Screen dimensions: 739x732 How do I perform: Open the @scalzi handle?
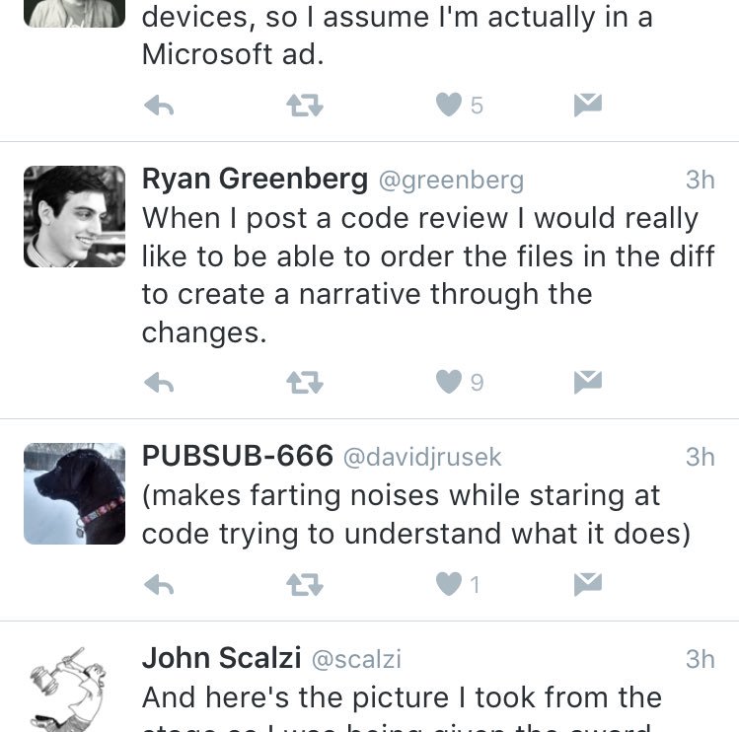click(x=356, y=659)
